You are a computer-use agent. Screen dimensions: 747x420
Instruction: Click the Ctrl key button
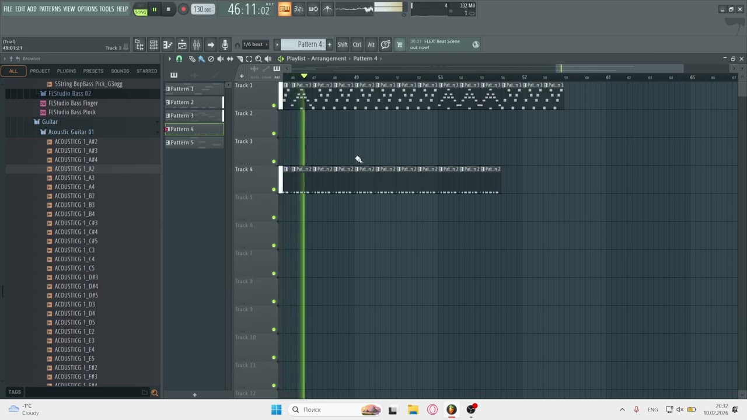click(357, 44)
